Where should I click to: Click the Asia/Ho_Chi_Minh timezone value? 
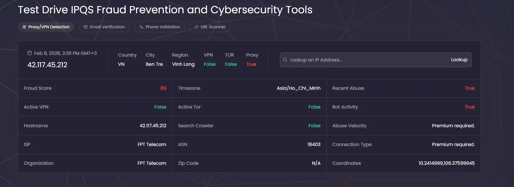pyautogui.click(x=298, y=88)
